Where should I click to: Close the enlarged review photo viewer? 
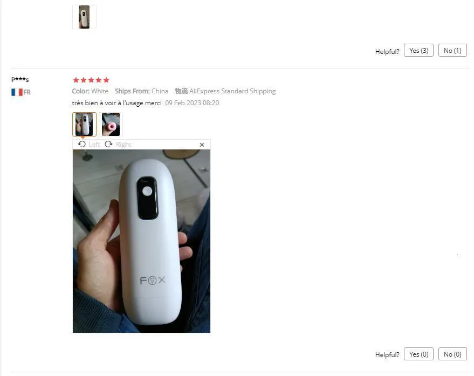[202, 145]
